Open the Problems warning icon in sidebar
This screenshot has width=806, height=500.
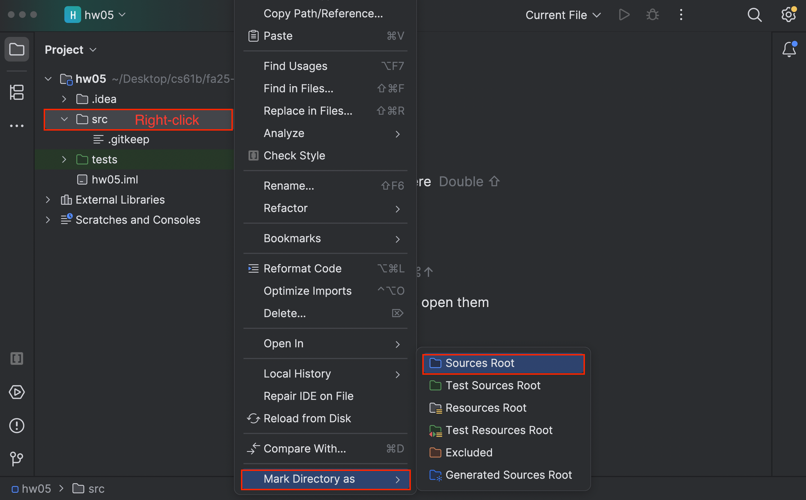(x=17, y=426)
